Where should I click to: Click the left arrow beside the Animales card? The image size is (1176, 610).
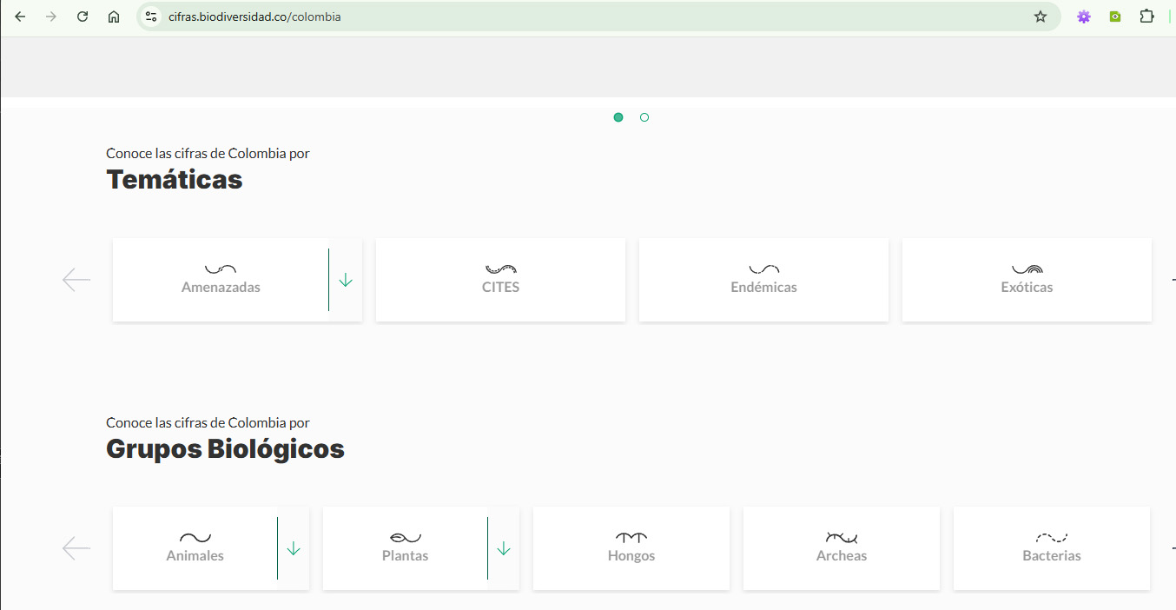pyautogui.click(x=76, y=548)
